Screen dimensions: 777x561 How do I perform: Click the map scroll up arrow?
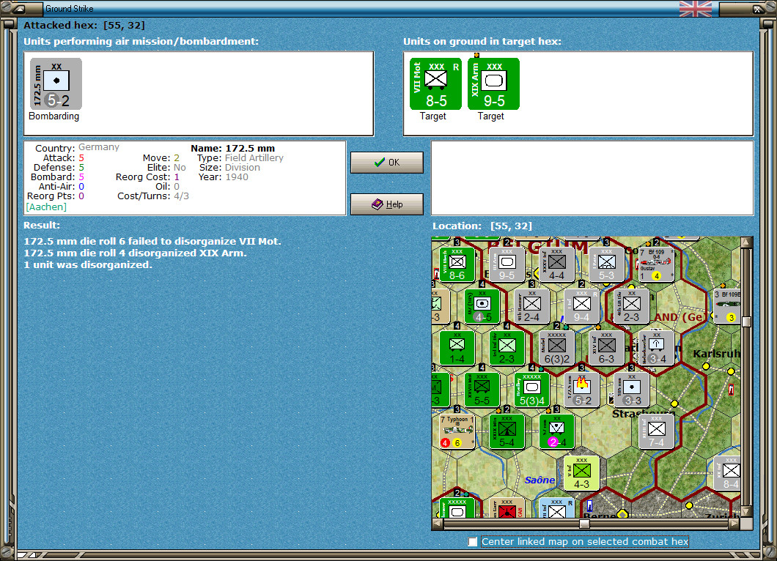746,242
